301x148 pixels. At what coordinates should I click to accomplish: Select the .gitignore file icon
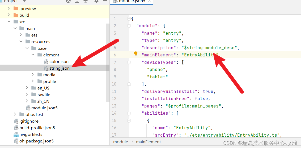click(x=16, y=121)
